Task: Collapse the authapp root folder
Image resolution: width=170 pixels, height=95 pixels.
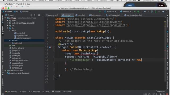Action: click(x=5, y=18)
